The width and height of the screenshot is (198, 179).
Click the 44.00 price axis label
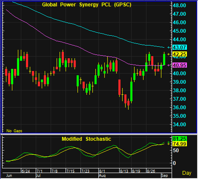(x=179, y=40)
